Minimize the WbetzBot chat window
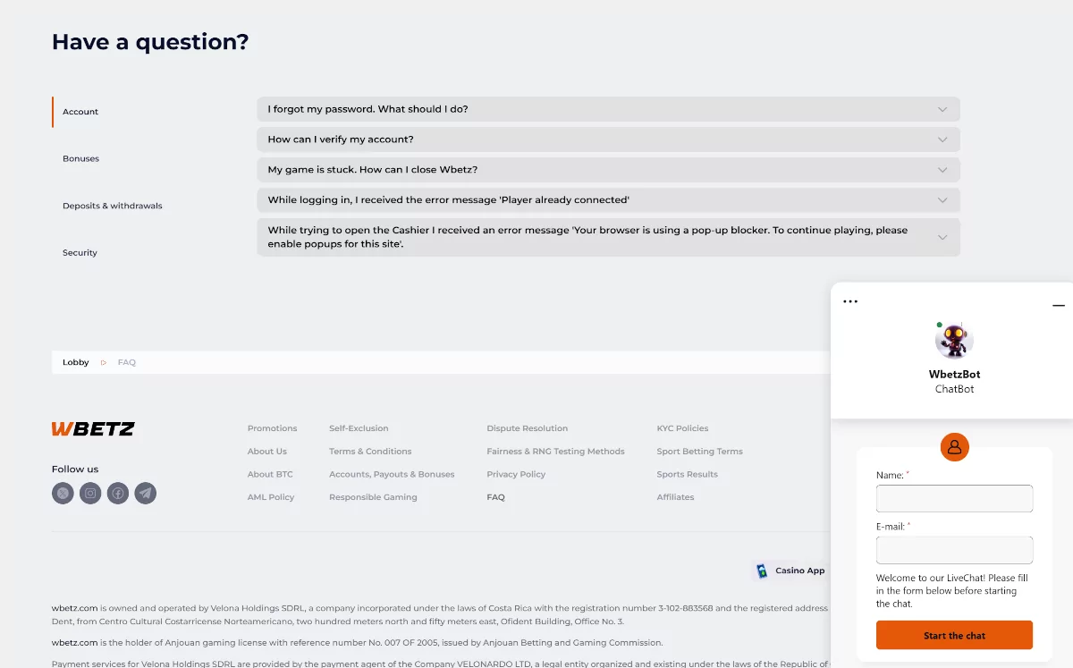Image resolution: width=1073 pixels, height=668 pixels. (x=1059, y=306)
